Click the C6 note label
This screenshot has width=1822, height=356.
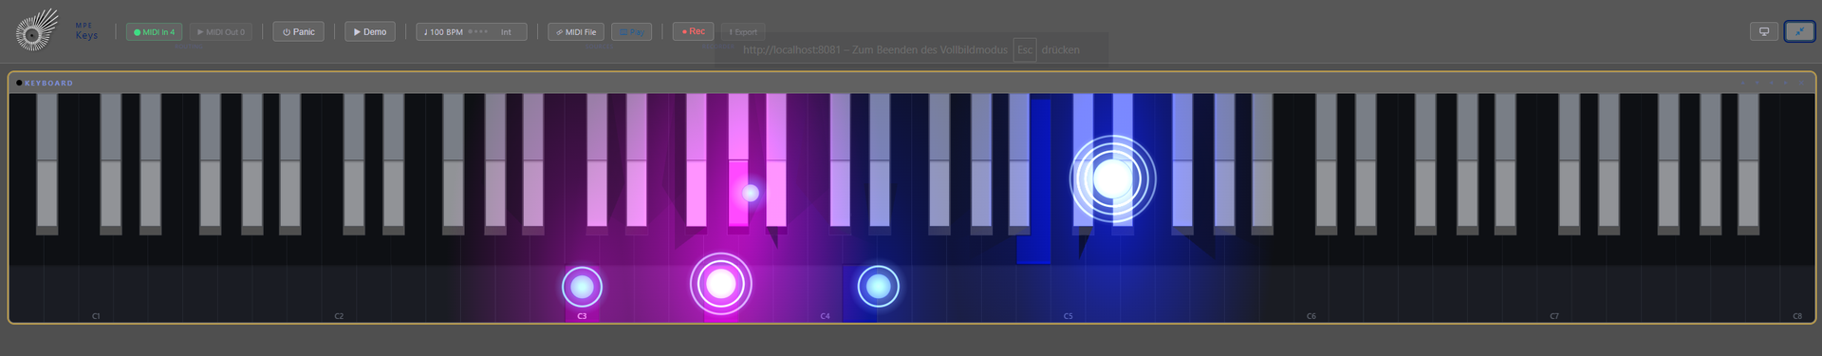[1311, 316]
